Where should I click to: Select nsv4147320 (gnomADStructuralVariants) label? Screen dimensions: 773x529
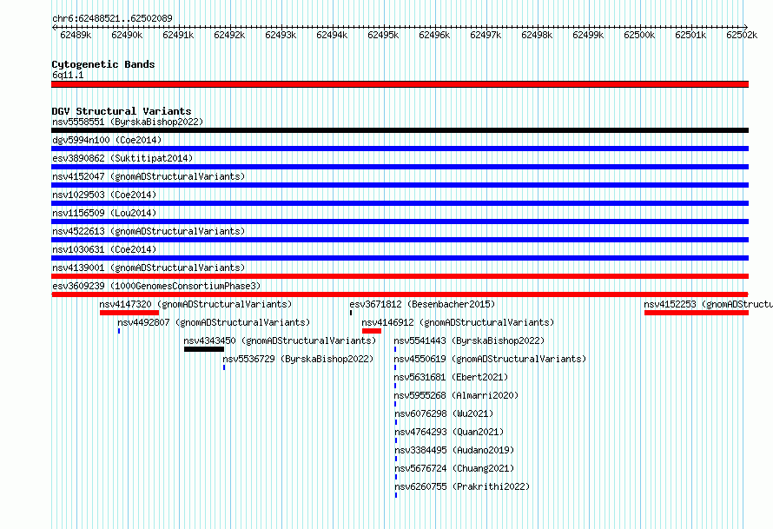coord(195,304)
